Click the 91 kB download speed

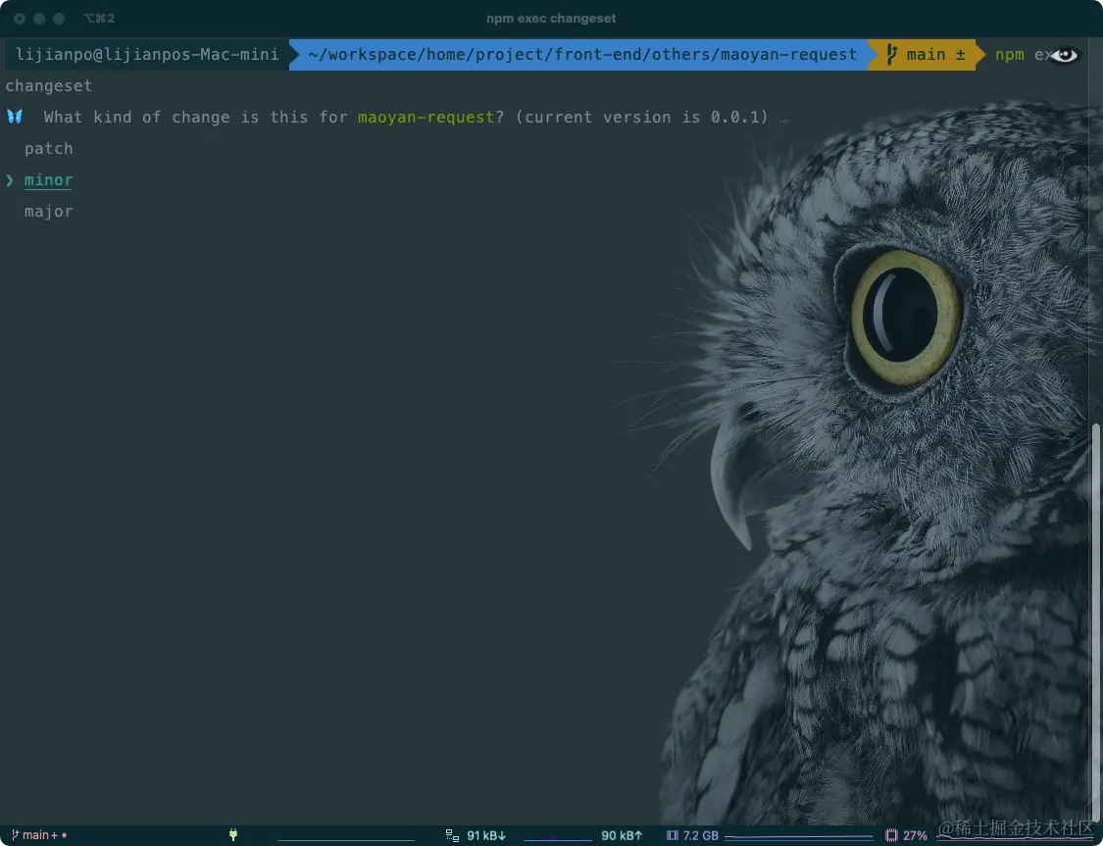[486, 835]
